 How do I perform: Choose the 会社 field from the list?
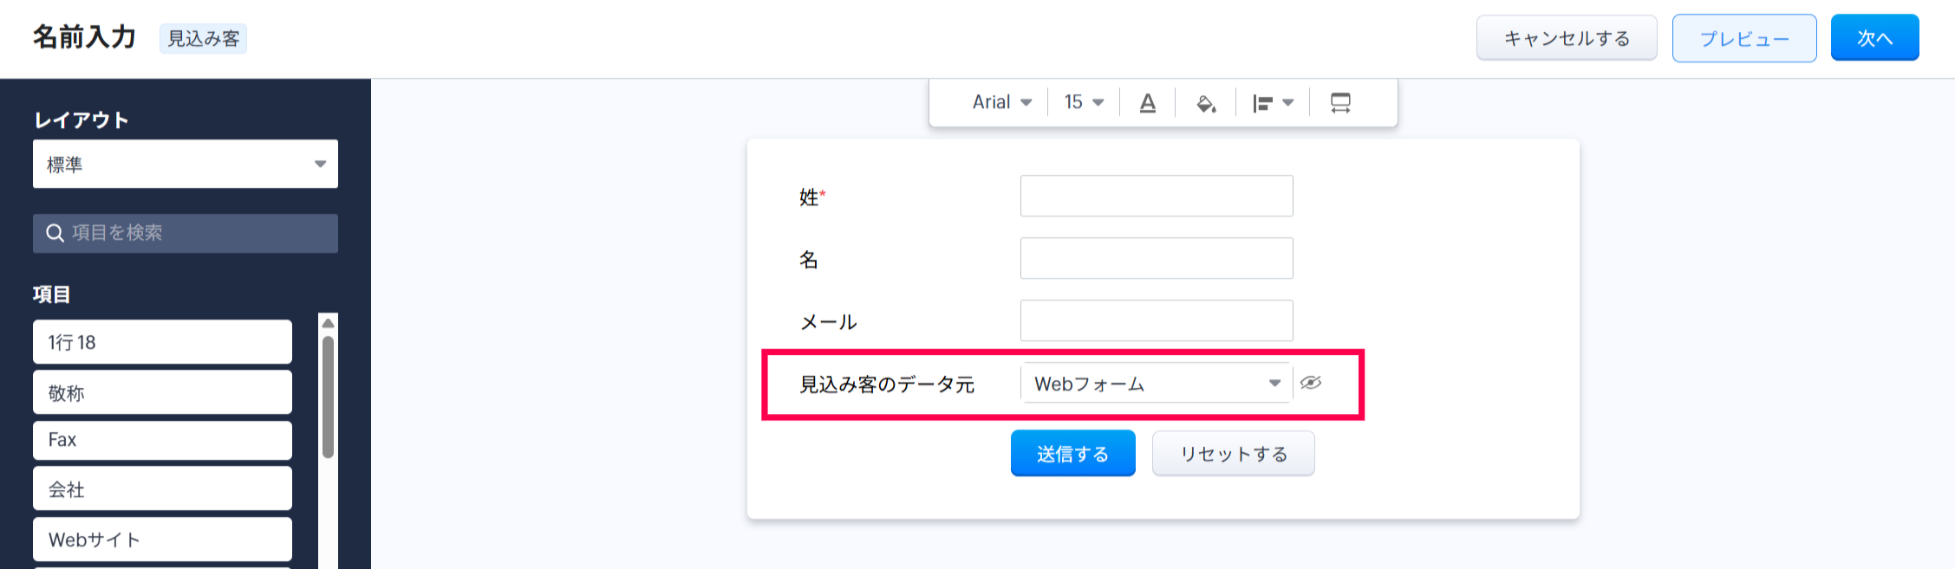162,489
